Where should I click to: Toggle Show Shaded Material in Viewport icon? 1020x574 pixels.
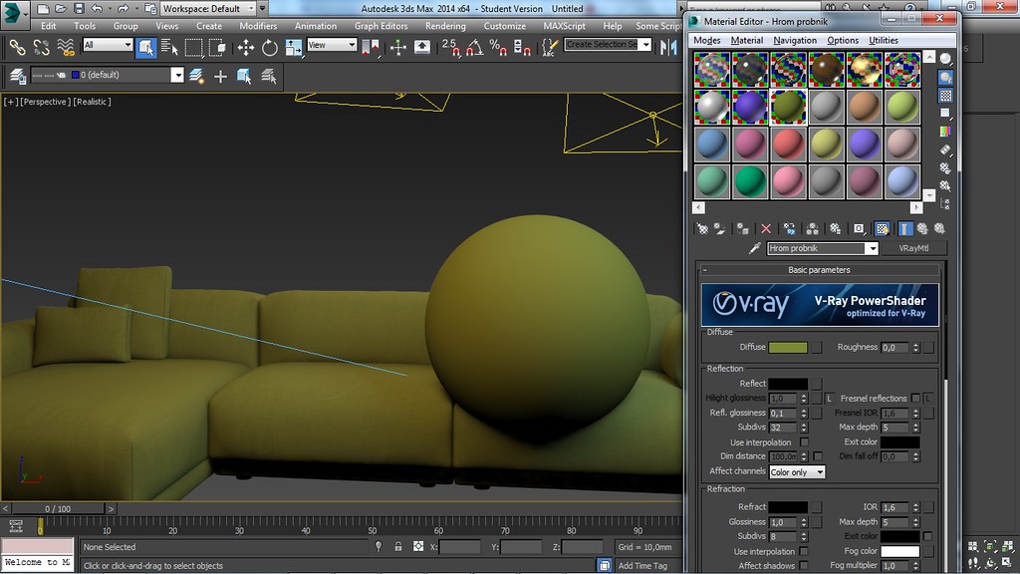[882, 228]
